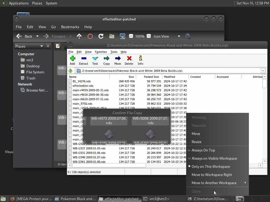Click show desktop icon in bottom panel
Image resolution: width=270 pixels, height=202 pixels.
click(3, 199)
